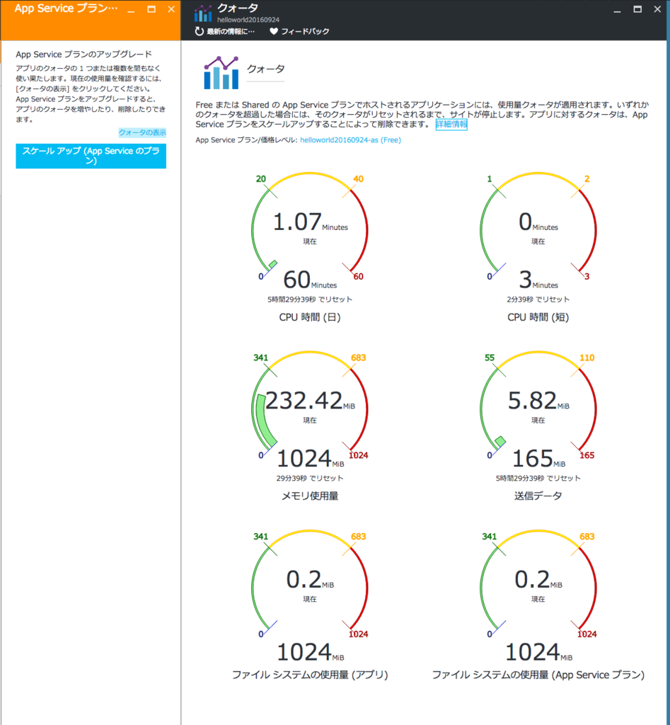Open helloworld20160924-as (Free) plan link
Image resolution: width=670 pixels, height=725 pixels.
(350, 140)
